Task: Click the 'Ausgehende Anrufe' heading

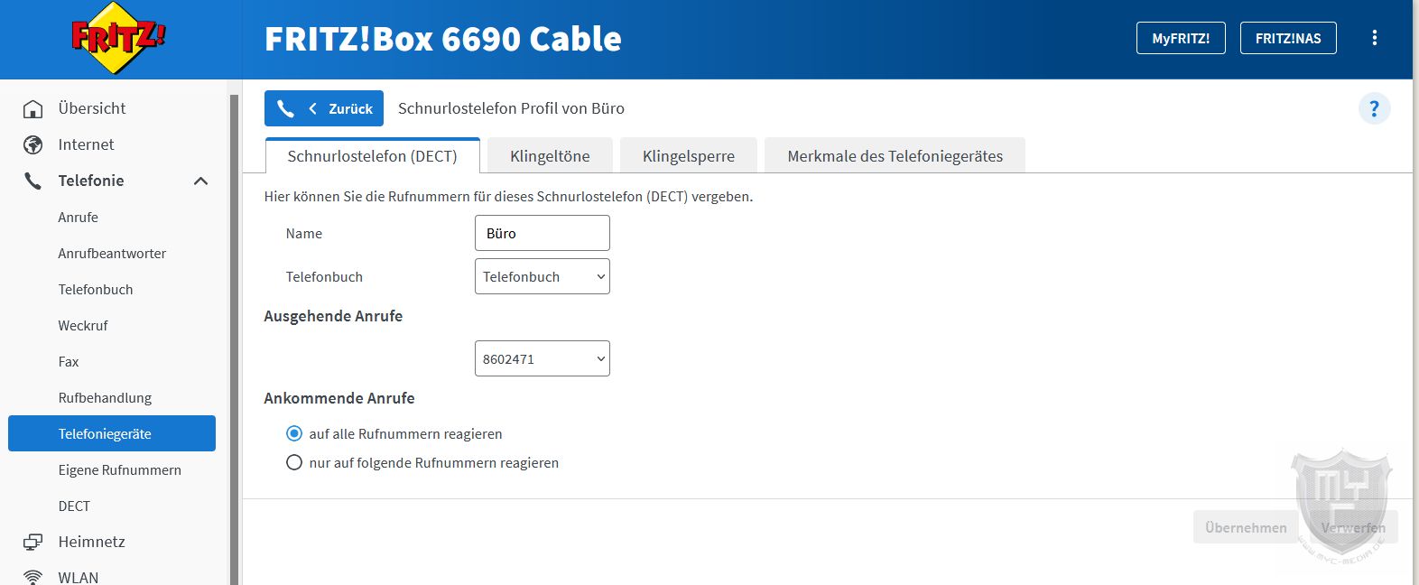Action: tap(333, 316)
